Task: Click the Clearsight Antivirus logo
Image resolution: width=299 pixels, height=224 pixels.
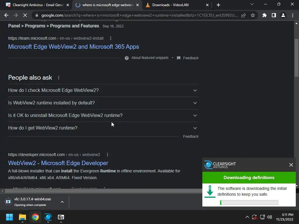Action: [220, 165]
